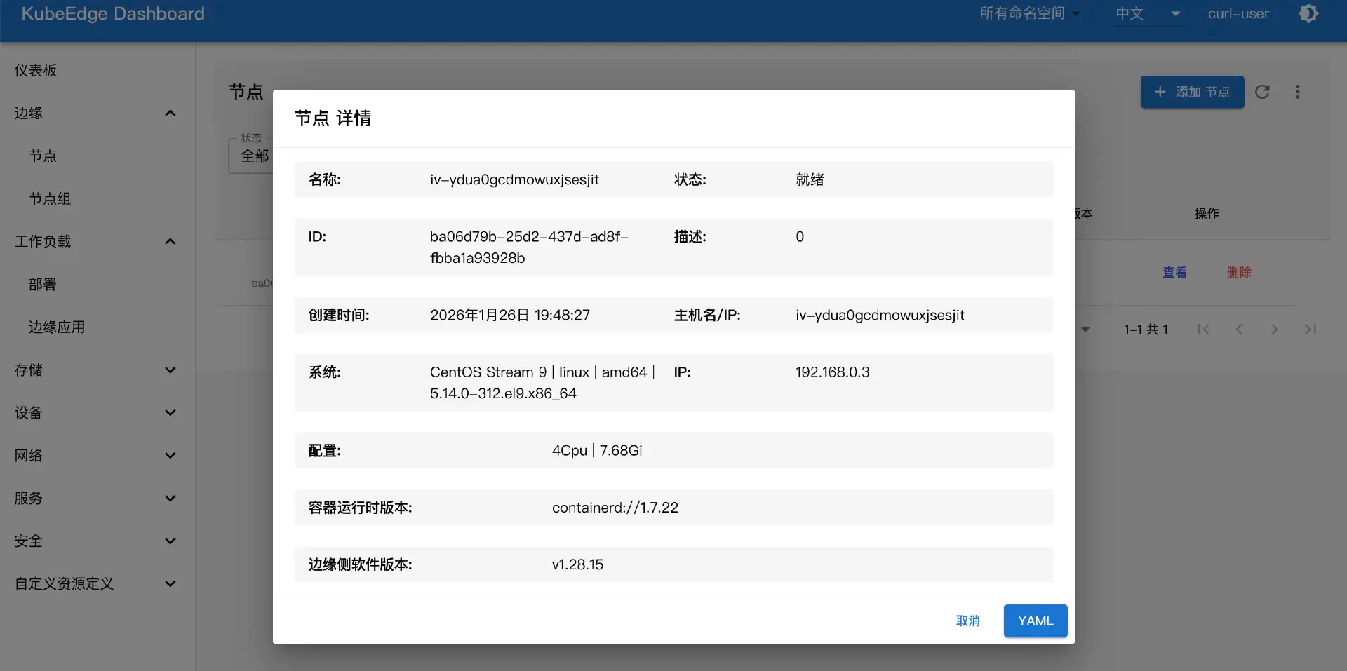Viewport: 1347px width, 671px height.
Task: Open 边缘应用 in the sidebar
Action: point(57,327)
